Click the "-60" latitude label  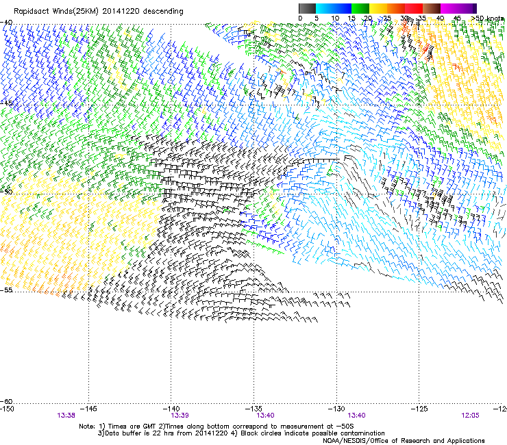6,401
